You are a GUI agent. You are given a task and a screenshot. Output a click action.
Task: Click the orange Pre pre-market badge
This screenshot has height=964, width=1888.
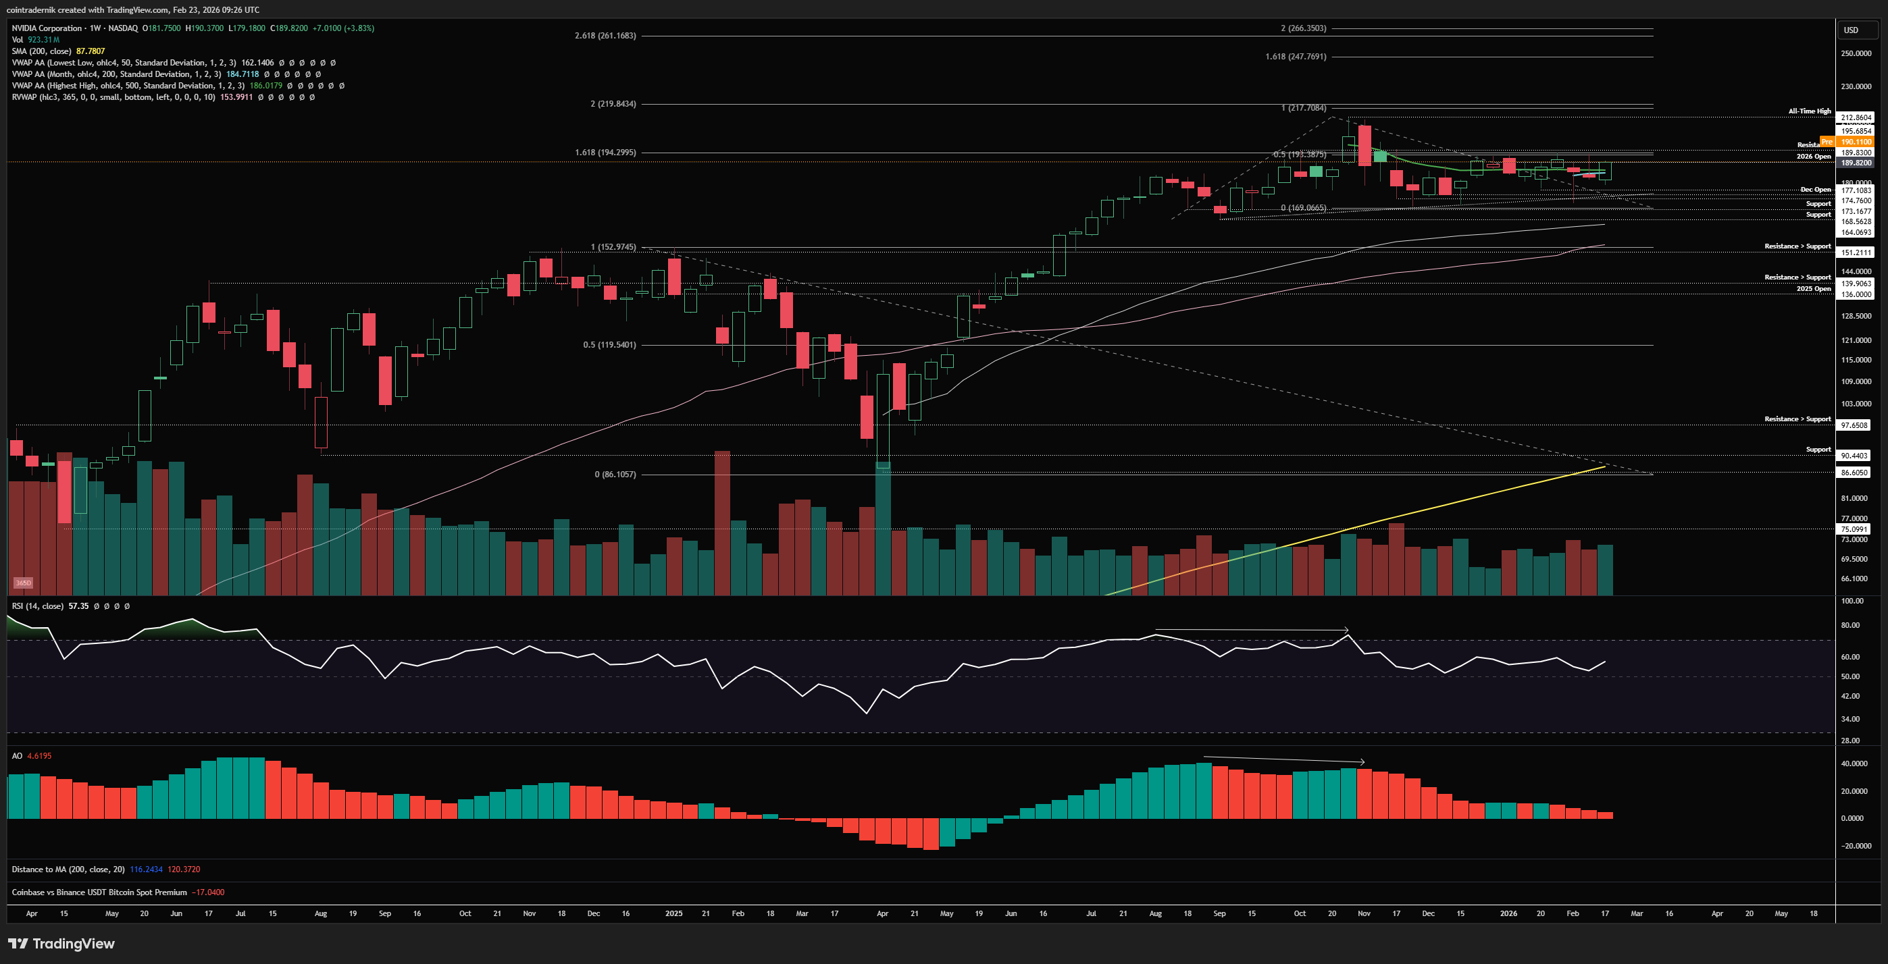pos(1827,142)
